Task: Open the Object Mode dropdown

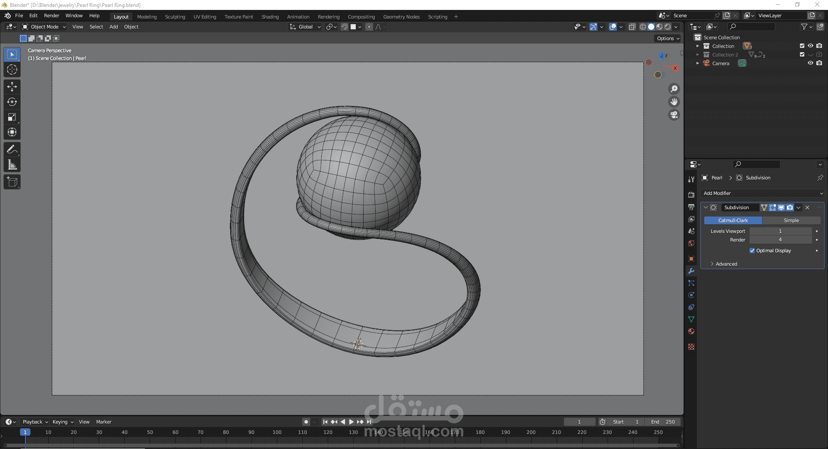Action: 44,27
